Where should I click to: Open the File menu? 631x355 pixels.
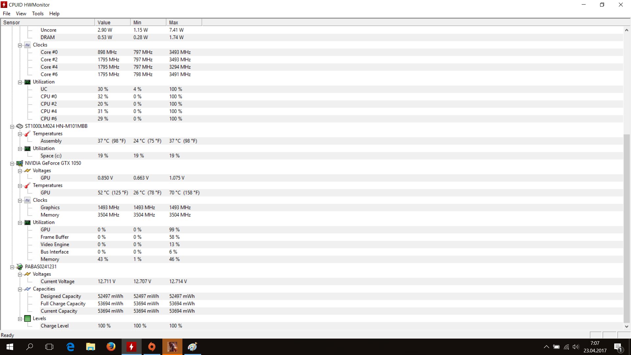(x=7, y=13)
